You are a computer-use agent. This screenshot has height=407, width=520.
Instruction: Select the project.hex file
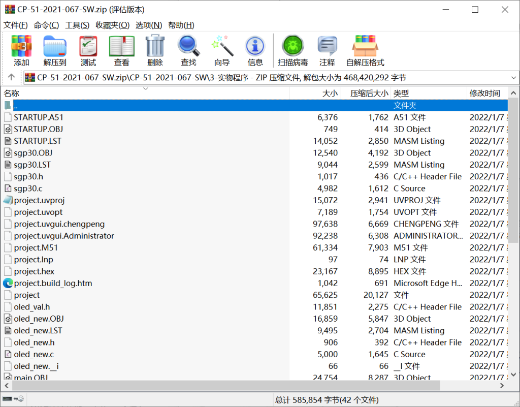34,271
